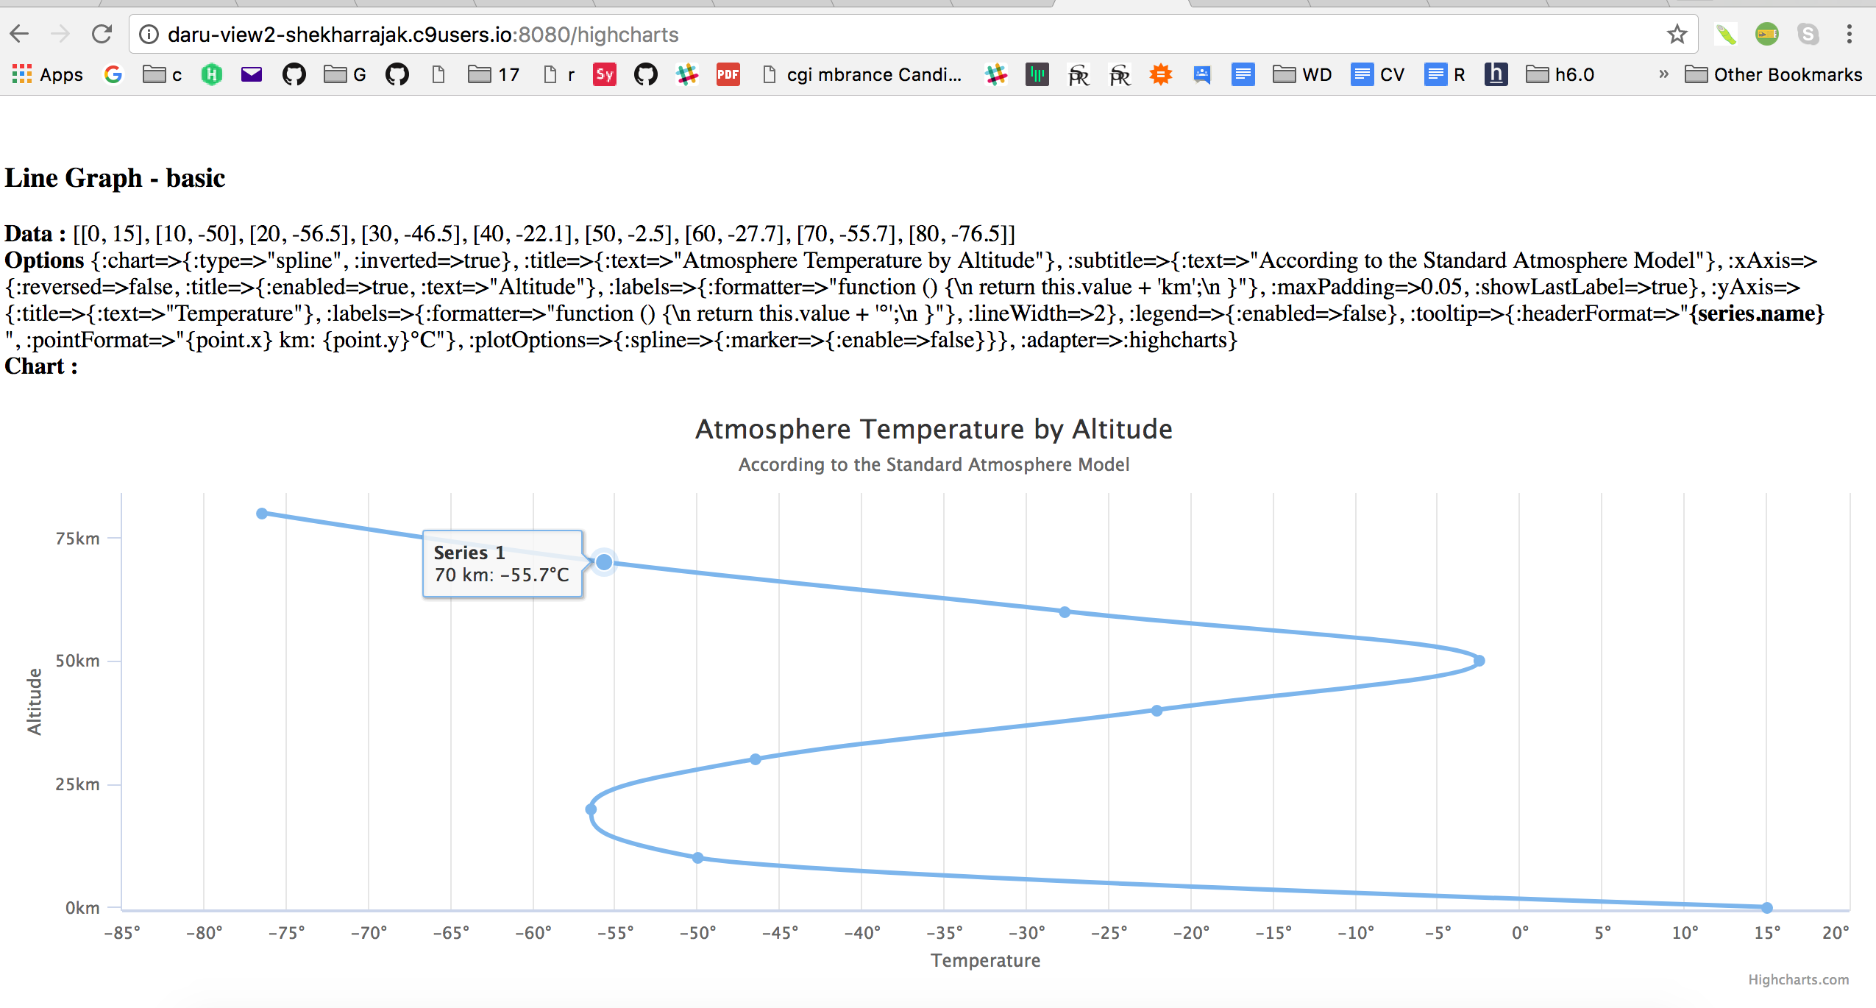Open the orange starburst bookmark icon
The width and height of the screenshot is (1876, 1008).
1161,74
